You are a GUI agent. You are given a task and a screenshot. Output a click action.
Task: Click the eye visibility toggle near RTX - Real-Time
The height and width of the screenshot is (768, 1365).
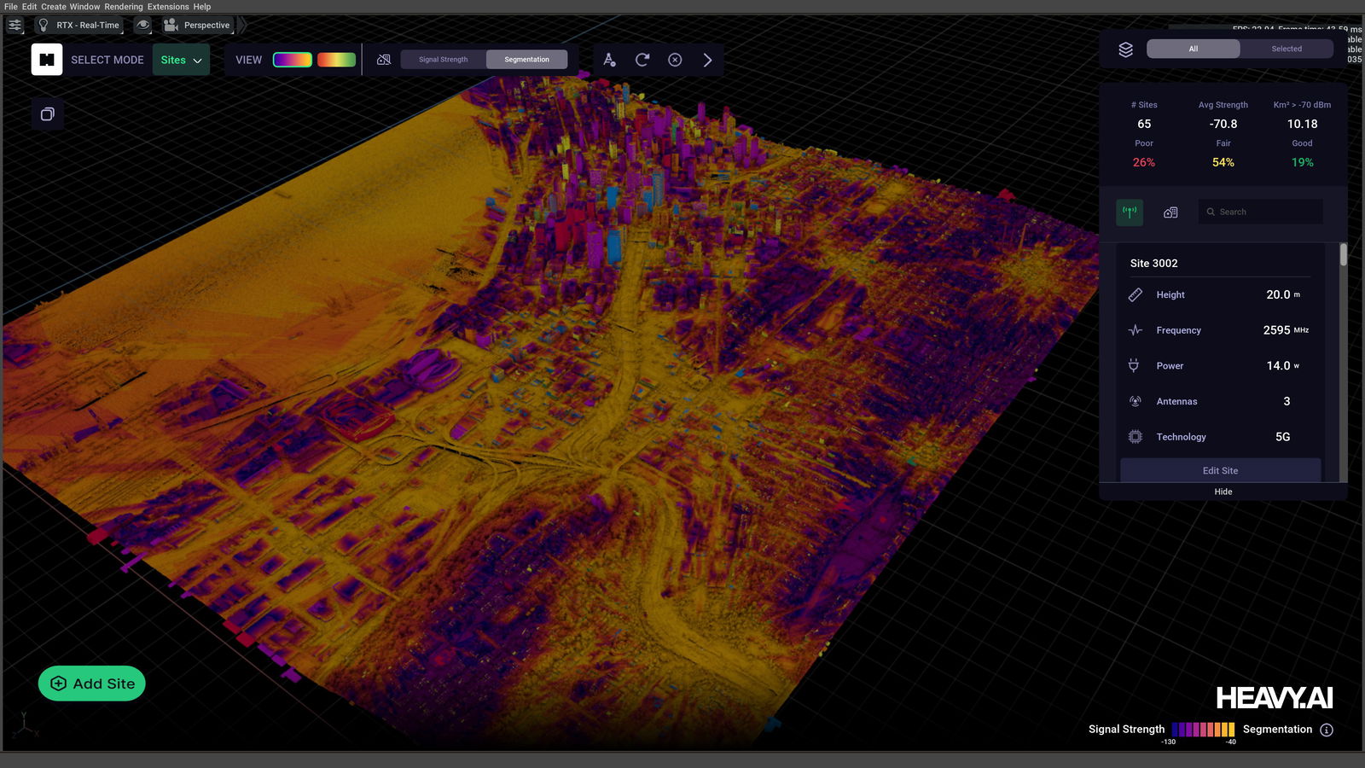[x=142, y=25]
